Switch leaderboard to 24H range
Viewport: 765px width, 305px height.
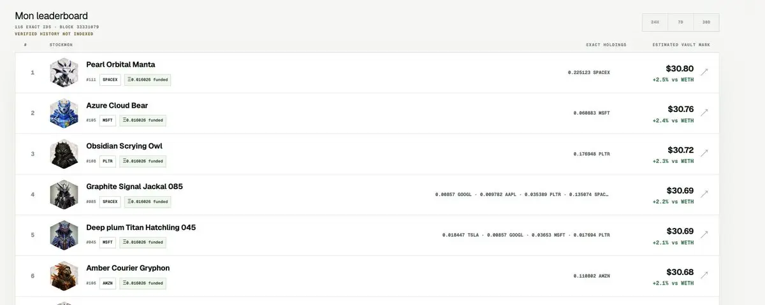click(655, 22)
